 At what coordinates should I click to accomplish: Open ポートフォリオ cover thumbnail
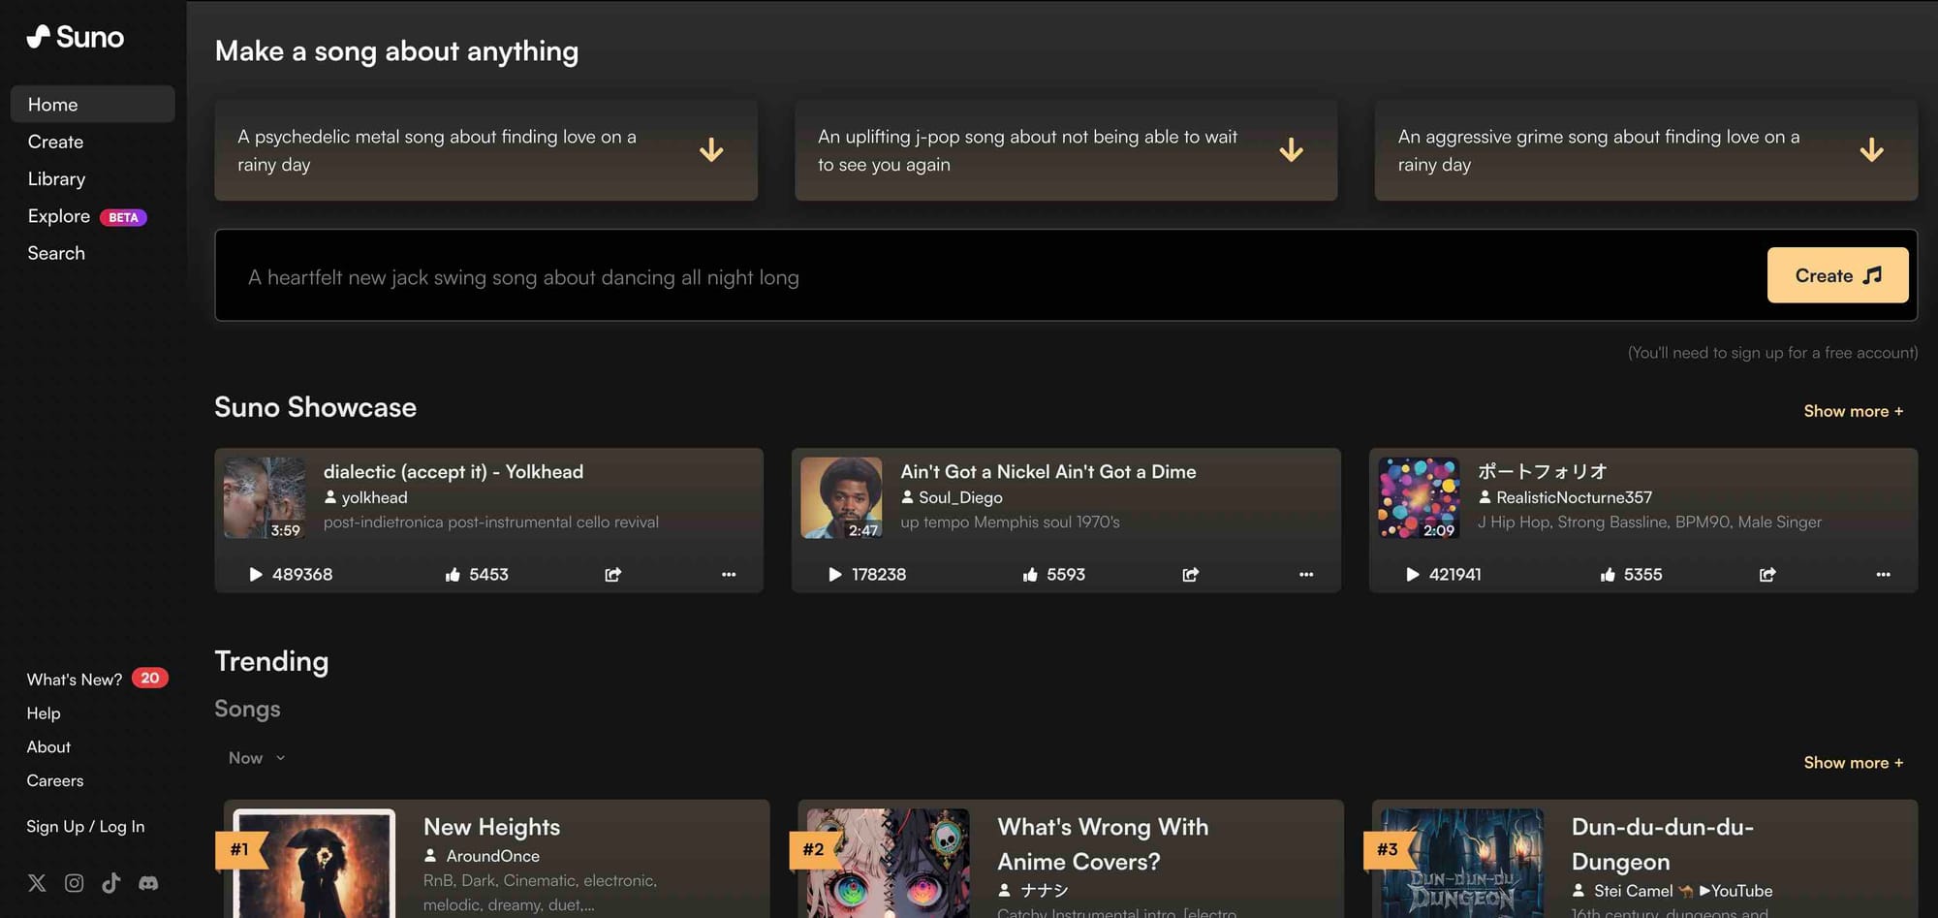click(x=1419, y=497)
